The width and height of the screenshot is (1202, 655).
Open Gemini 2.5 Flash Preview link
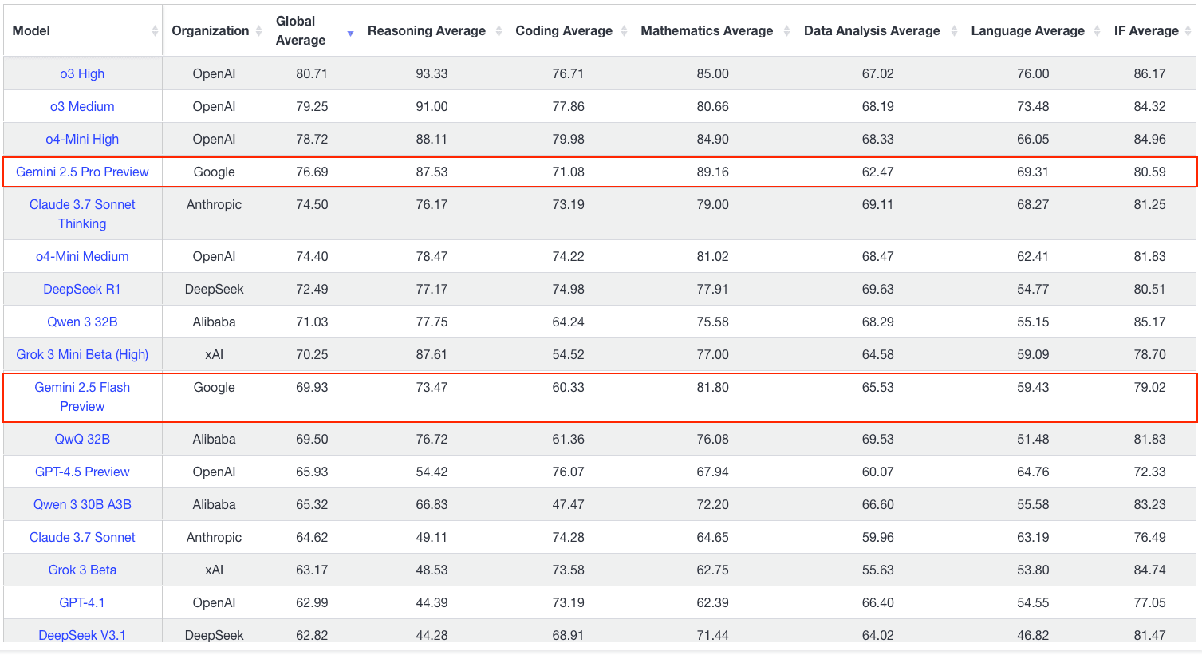82,397
